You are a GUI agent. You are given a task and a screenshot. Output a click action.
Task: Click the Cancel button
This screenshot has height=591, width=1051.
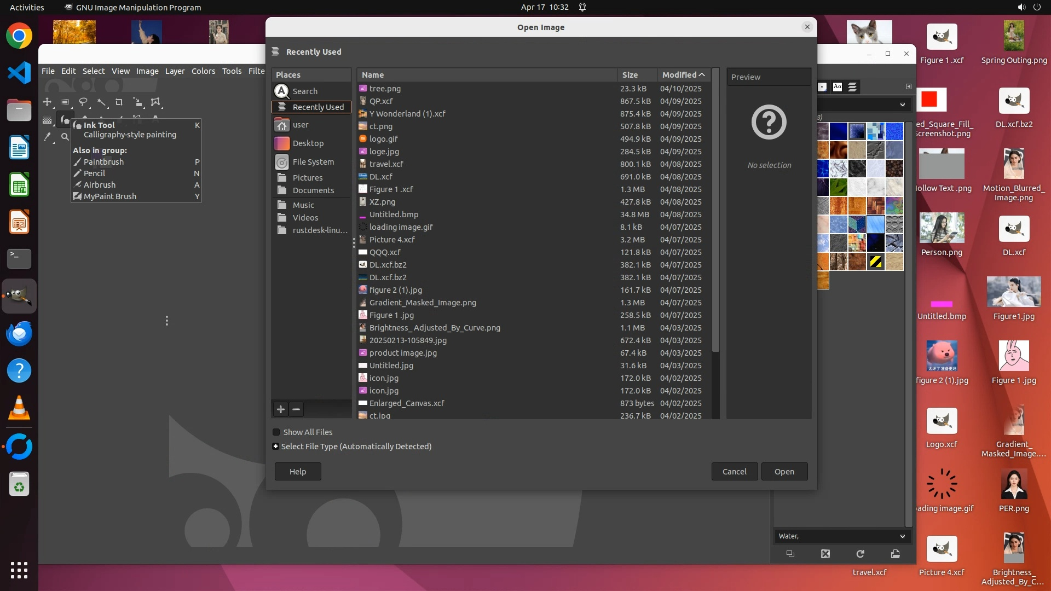coord(734,472)
